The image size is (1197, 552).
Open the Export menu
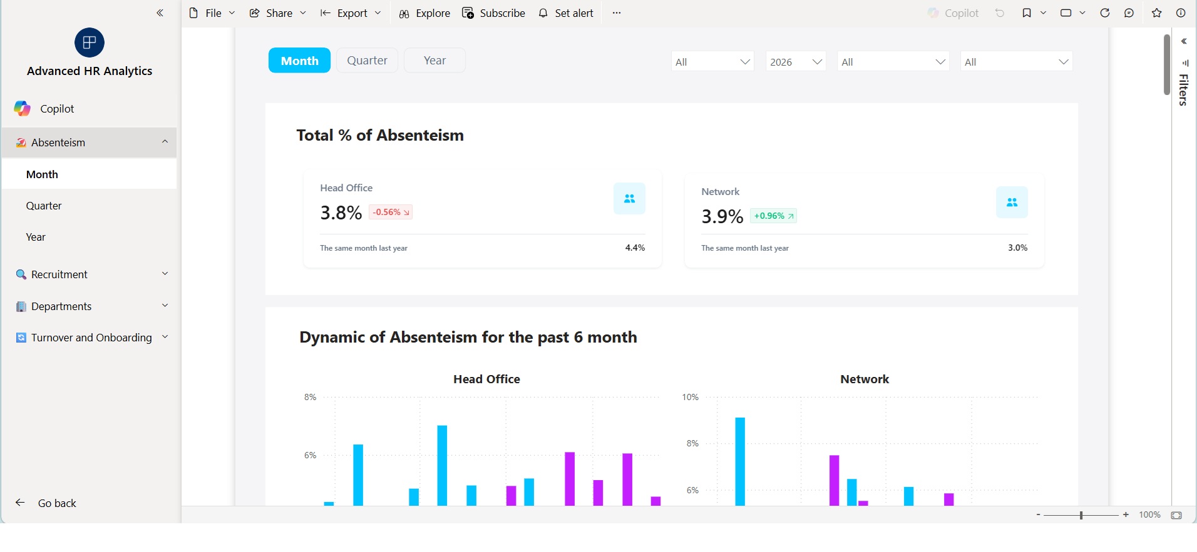(351, 13)
